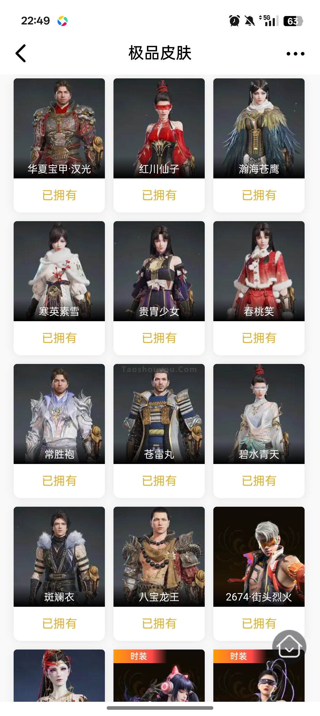Screen dimensions: 320x716
Task: Tap the alarm clock status icon
Action: 234,21
